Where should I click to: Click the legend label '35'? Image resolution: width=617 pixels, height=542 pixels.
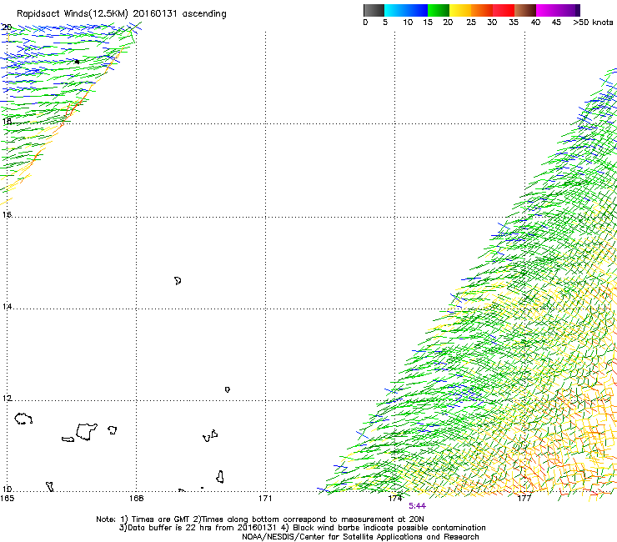point(514,23)
